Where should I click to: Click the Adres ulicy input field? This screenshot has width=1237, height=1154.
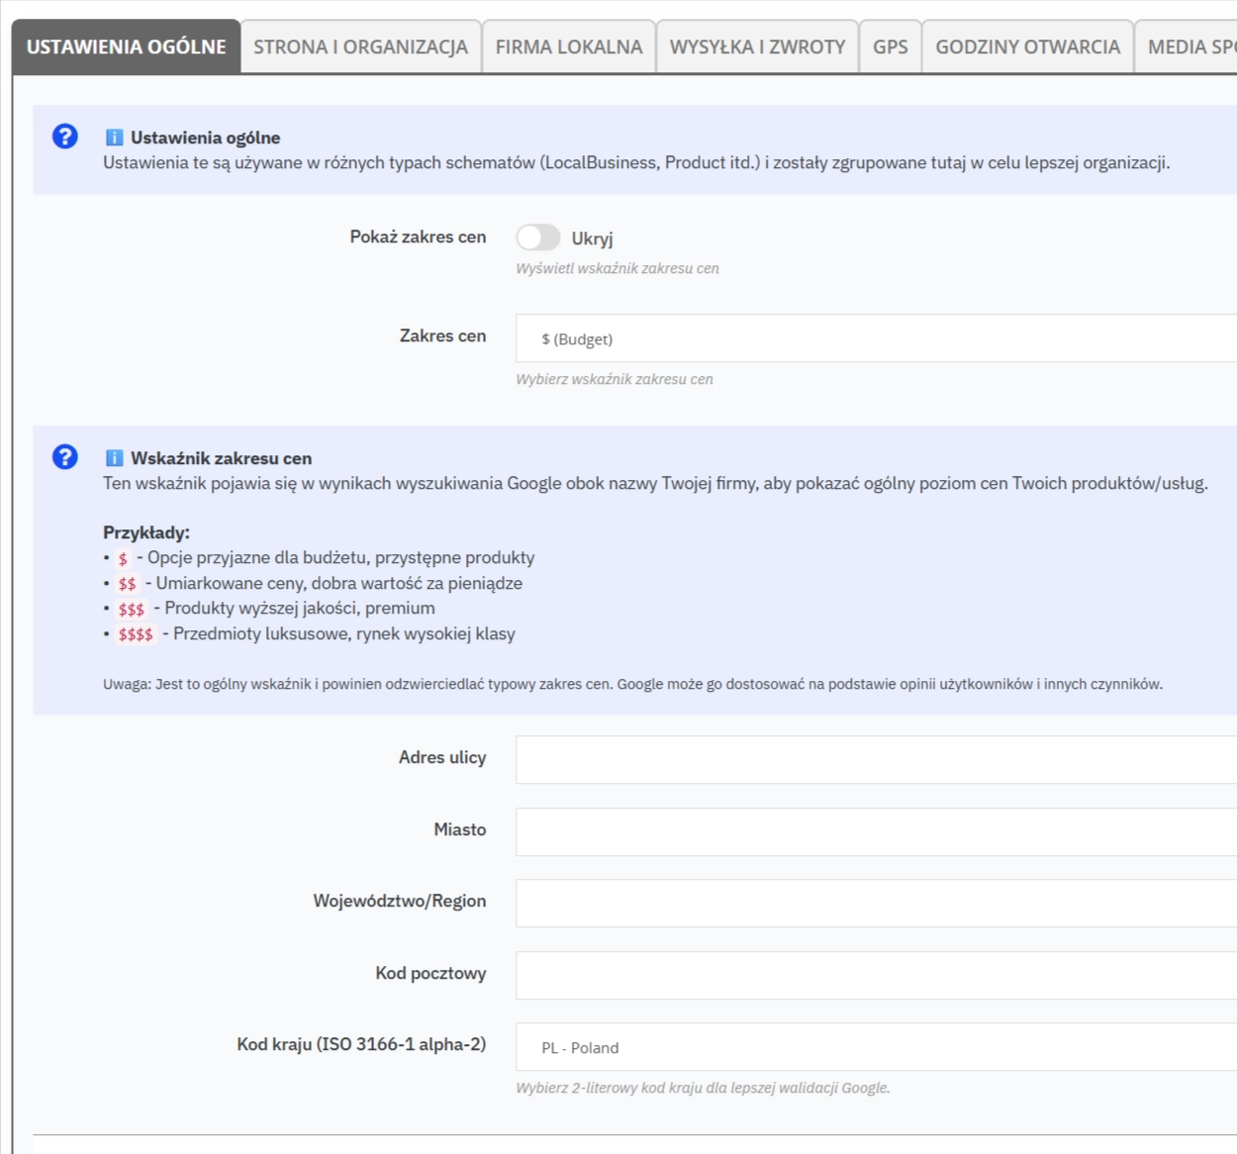coord(875,759)
